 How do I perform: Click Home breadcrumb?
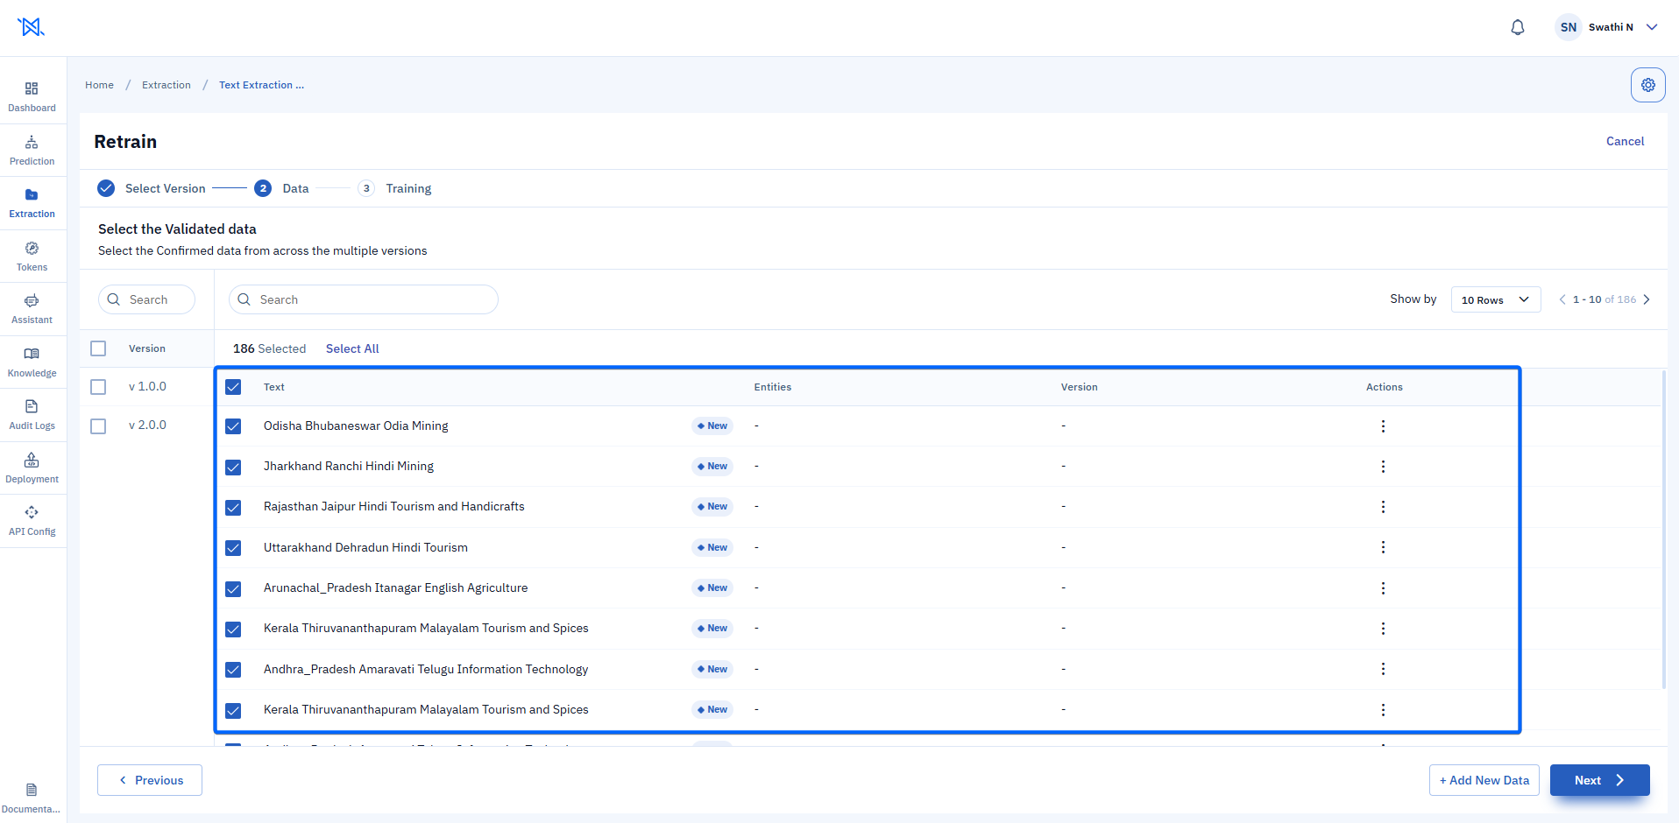99,85
